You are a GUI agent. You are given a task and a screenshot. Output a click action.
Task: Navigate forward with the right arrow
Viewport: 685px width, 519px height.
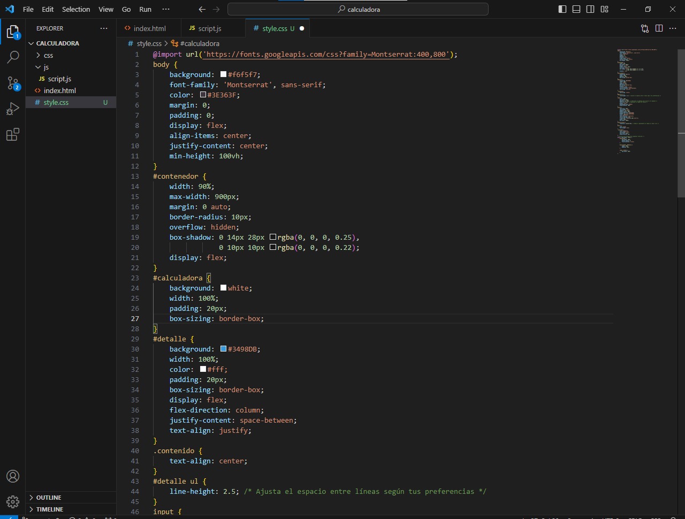(x=216, y=9)
